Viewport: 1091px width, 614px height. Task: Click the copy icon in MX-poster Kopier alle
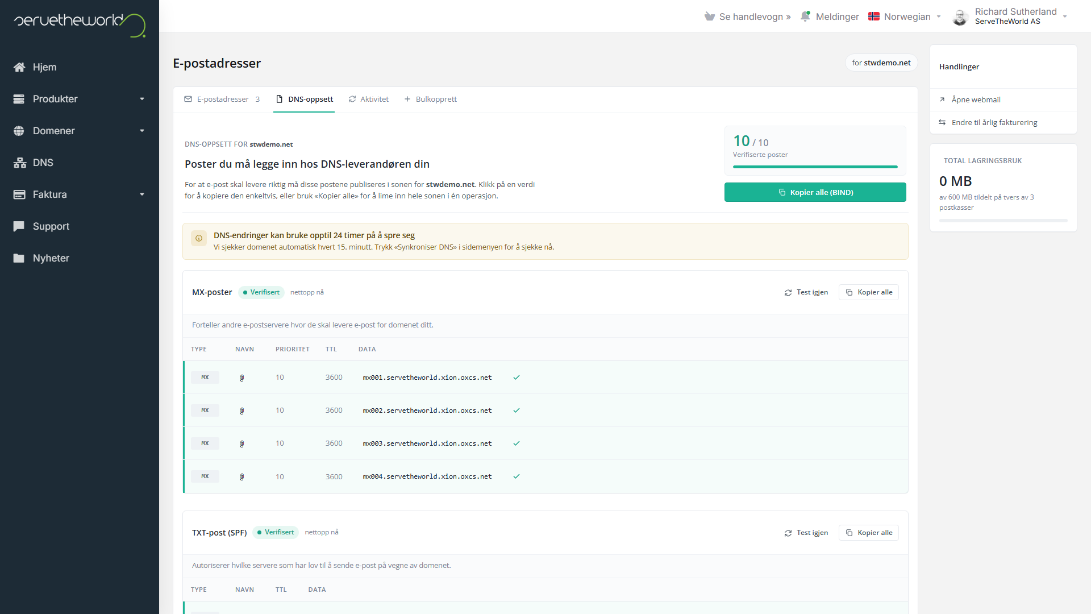[850, 292]
